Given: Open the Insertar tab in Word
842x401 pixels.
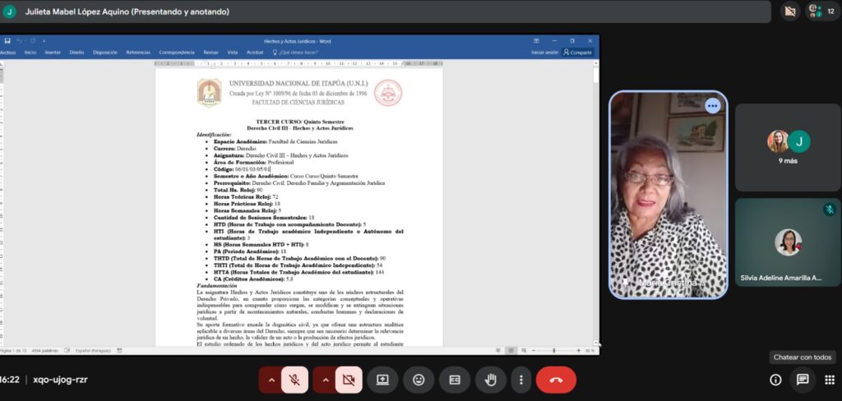Looking at the screenshot, I should pos(53,52).
